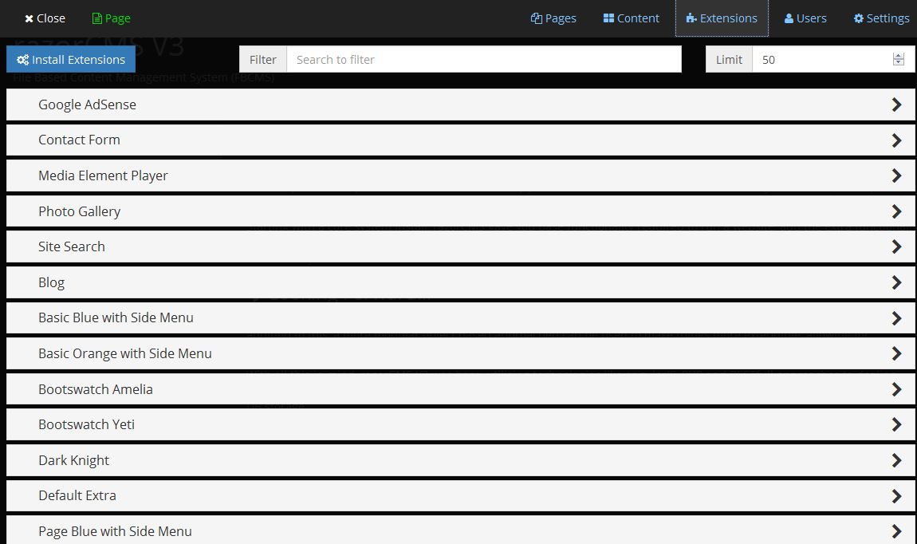The image size is (917, 544).
Task: Select Basic Blue with Side Menu text
Action: click(116, 317)
